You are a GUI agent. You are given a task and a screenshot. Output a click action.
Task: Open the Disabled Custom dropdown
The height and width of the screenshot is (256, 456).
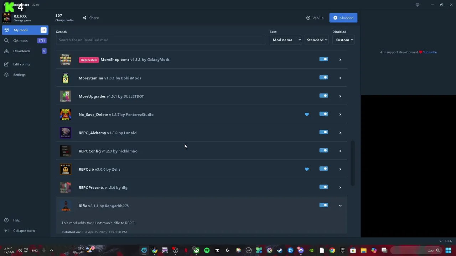tap(343, 40)
